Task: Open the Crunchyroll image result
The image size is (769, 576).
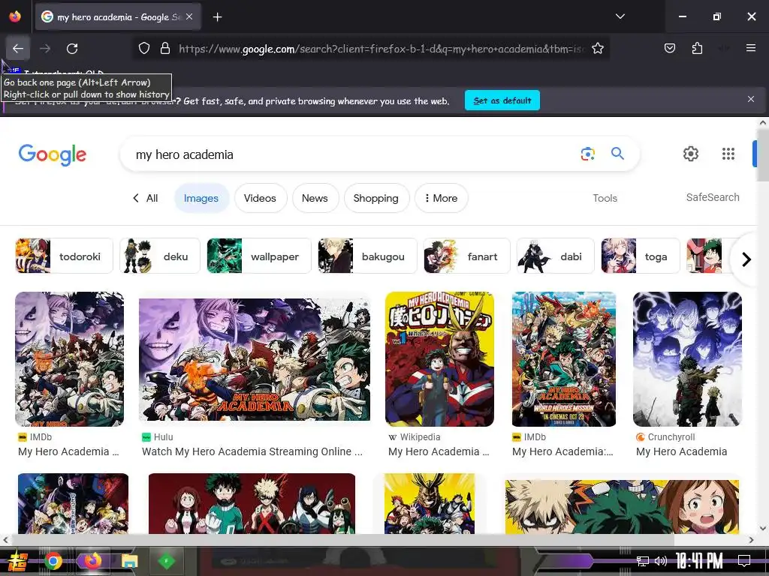Action: coord(688,359)
